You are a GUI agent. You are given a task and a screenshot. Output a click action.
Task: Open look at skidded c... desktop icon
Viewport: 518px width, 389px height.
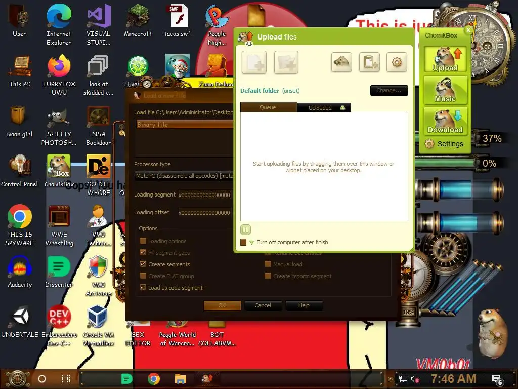coord(99,75)
